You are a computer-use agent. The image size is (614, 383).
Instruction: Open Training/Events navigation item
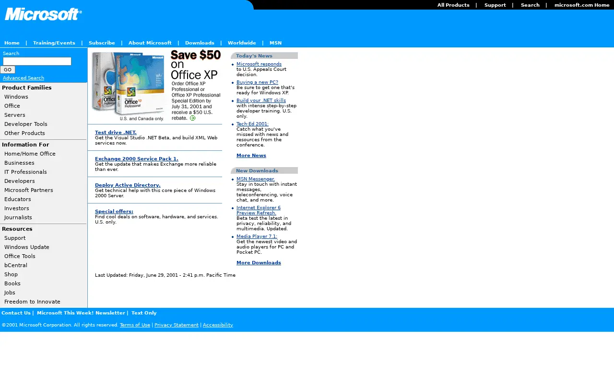pos(54,43)
